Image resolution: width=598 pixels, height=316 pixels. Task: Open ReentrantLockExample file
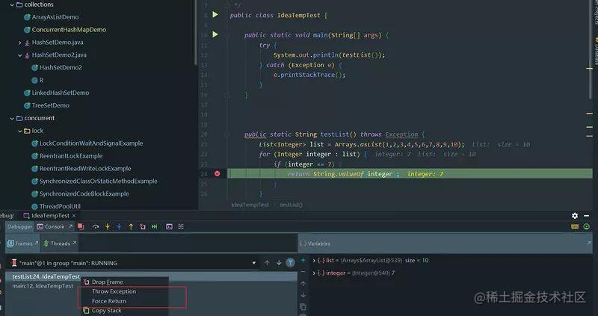click(71, 156)
